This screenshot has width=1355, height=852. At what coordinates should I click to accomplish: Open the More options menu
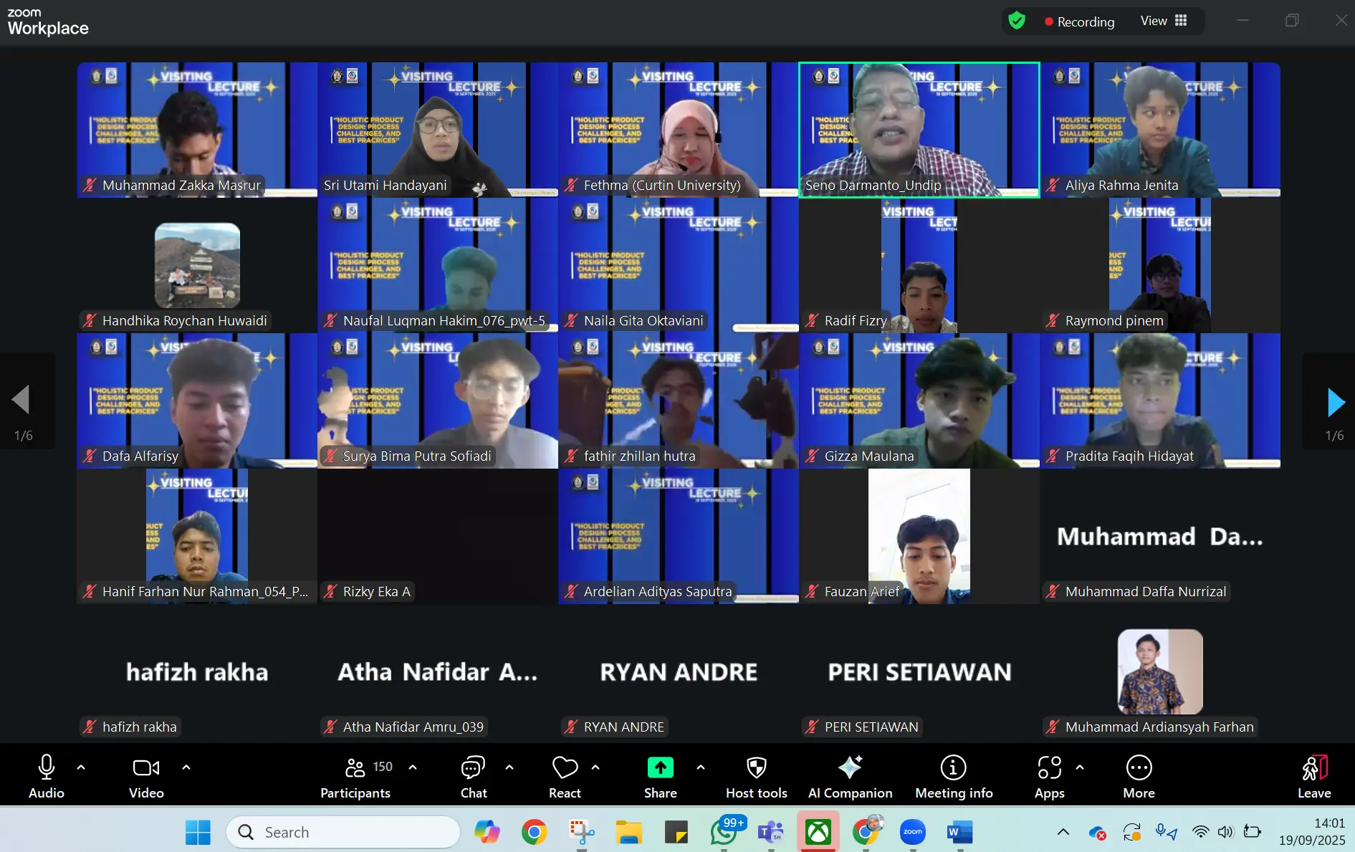pyautogui.click(x=1139, y=776)
